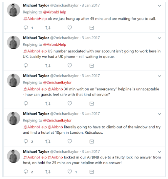Like the 'hung up after 45 mins' tweet
This screenshot has width=168, height=179.
(x=70, y=28)
